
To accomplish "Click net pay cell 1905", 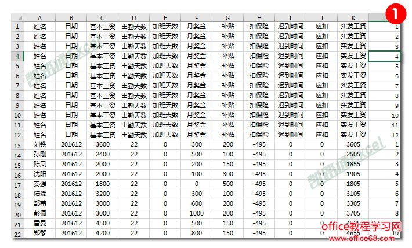I will 353,174.
